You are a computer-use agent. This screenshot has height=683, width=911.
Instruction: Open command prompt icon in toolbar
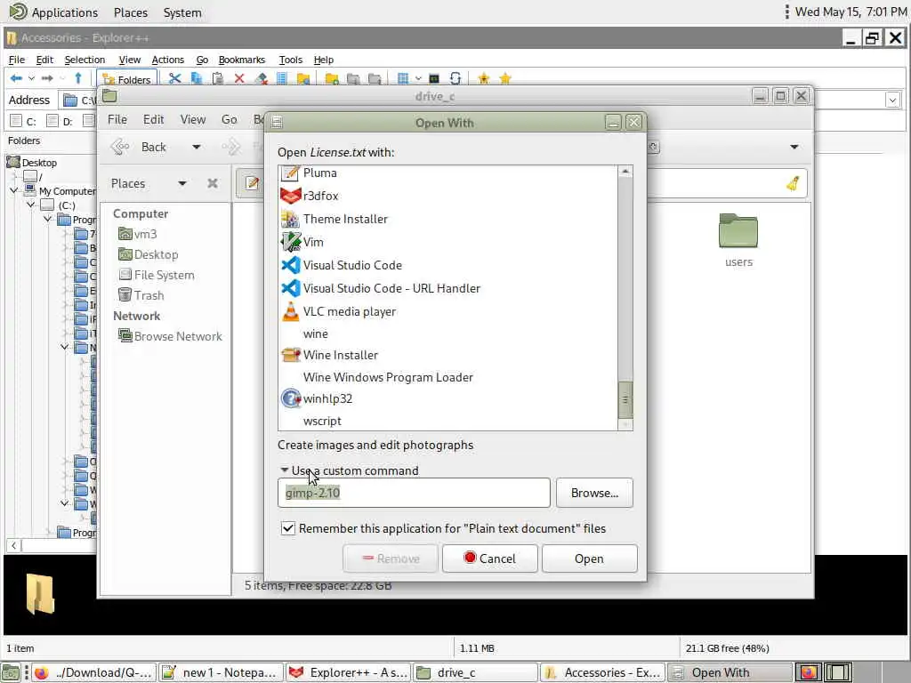434,78
